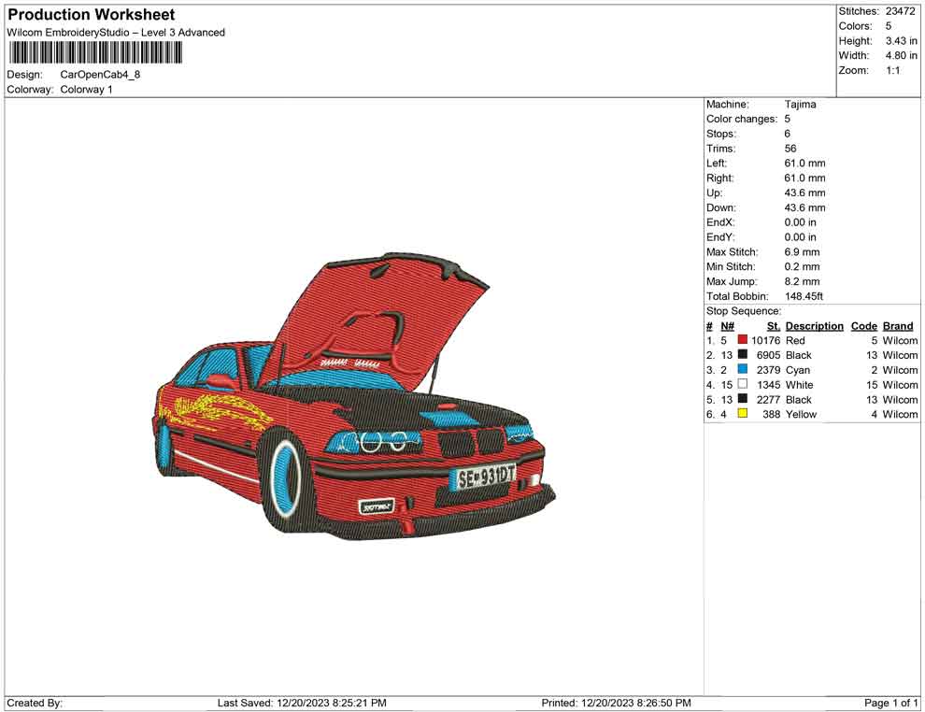Image resolution: width=925 pixels, height=712 pixels.
Task: Click the Left value 61.0 mm
Action: tap(805, 164)
